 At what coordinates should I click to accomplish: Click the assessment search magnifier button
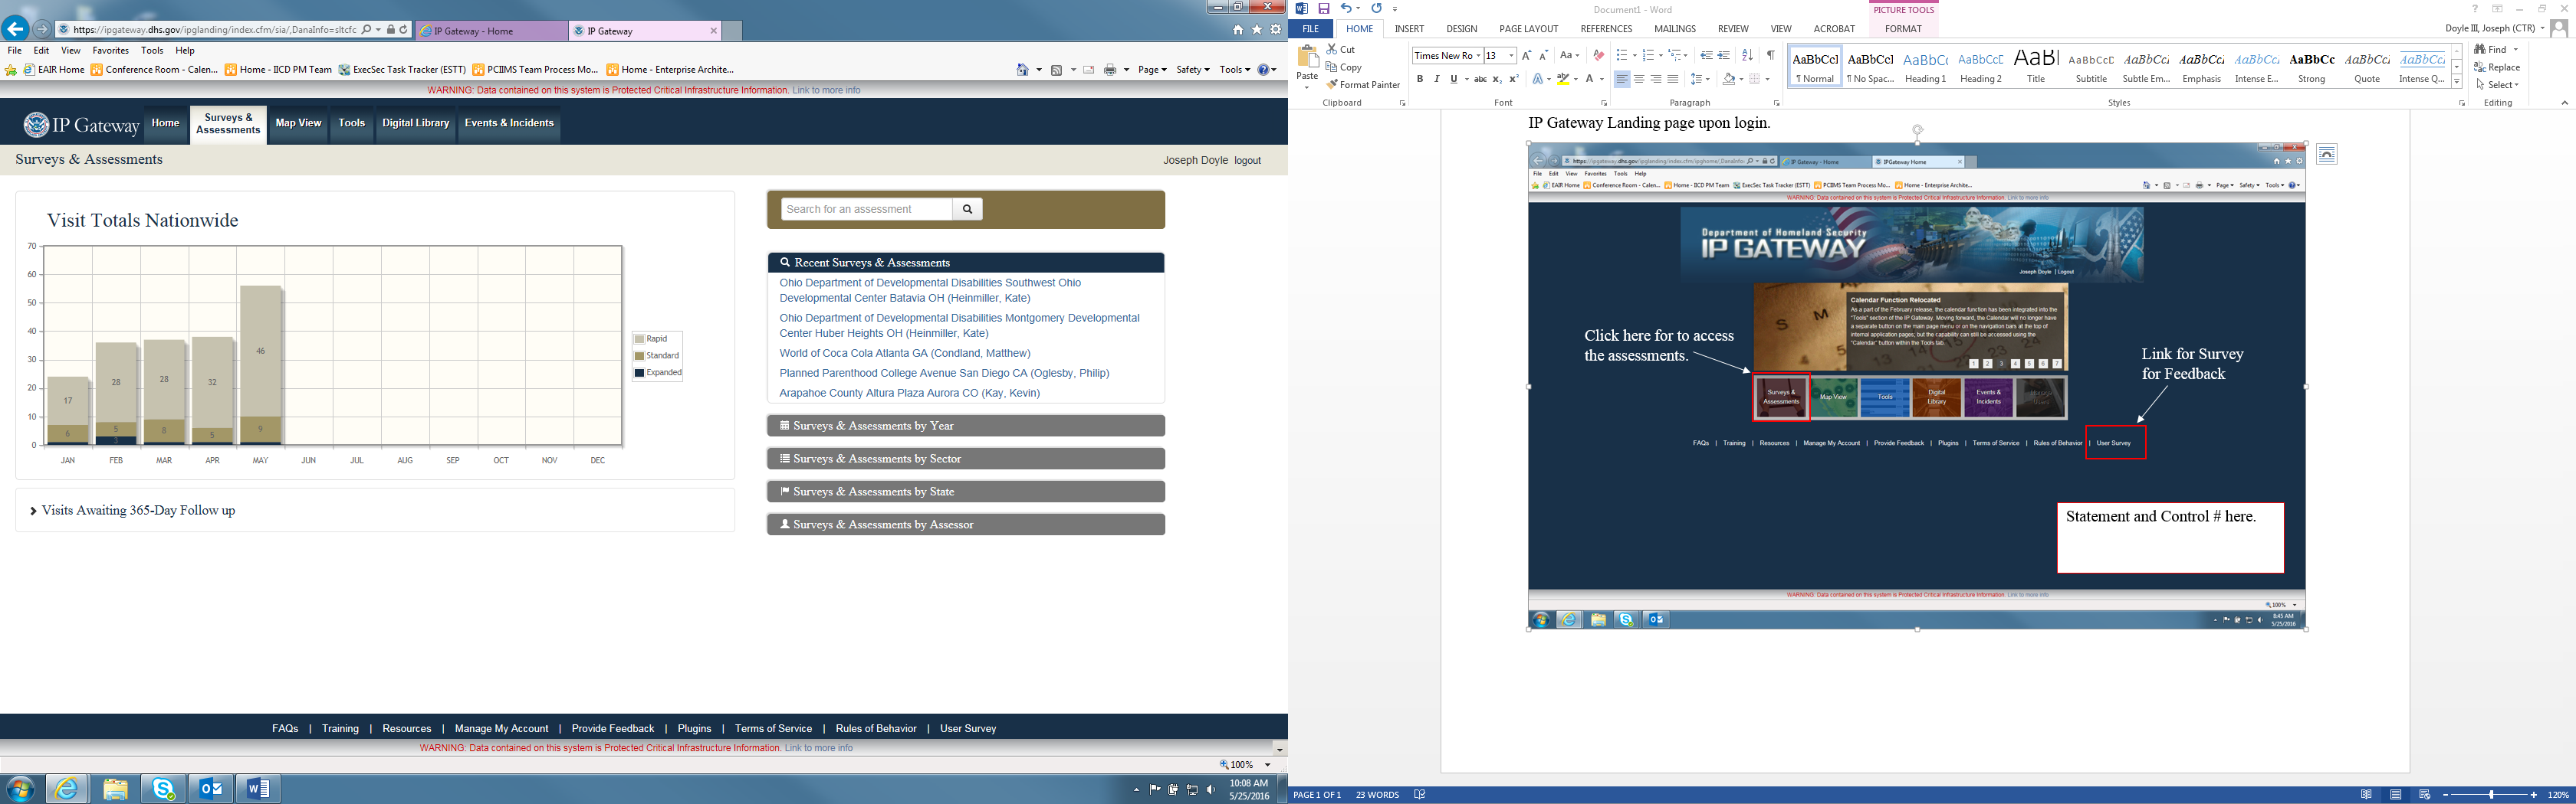click(967, 210)
